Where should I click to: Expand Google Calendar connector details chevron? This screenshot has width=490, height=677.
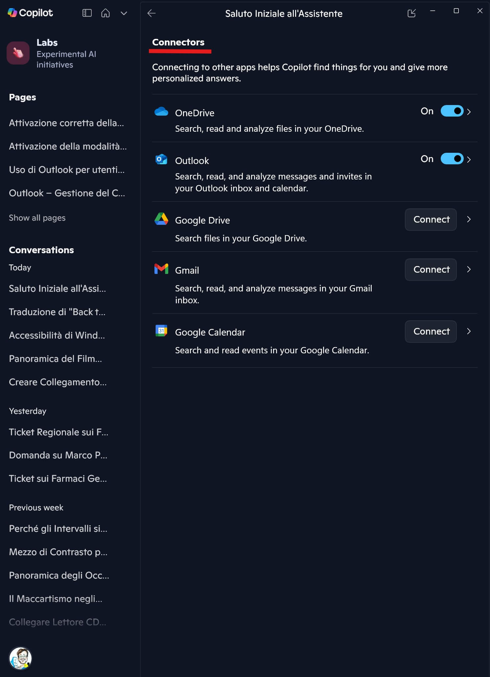click(469, 331)
